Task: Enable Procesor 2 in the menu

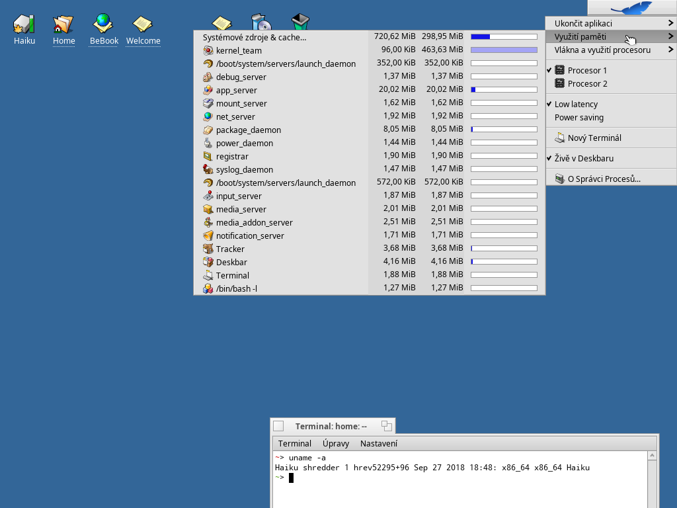Action: tap(611, 84)
